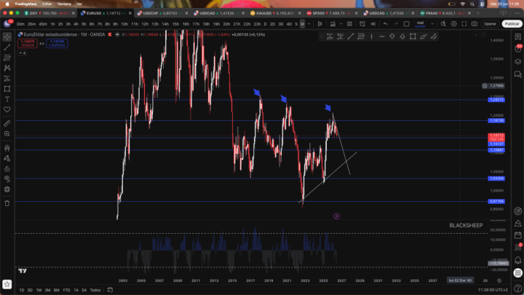
Task: Select the M monthly timeframe
Action: tap(302, 24)
